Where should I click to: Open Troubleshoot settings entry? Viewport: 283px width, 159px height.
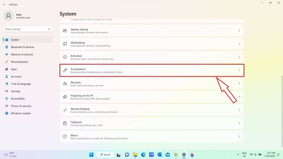[x=152, y=70]
